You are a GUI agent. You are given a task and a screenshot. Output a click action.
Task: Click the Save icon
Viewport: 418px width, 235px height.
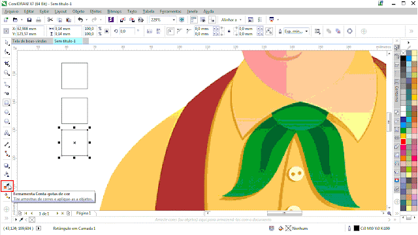coord(29,20)
